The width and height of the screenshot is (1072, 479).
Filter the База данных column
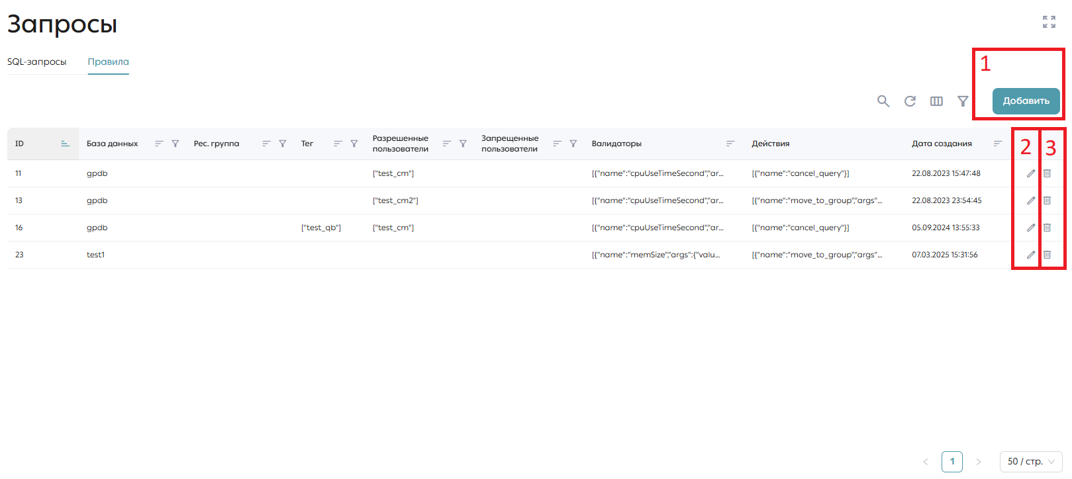click(175, 144)
